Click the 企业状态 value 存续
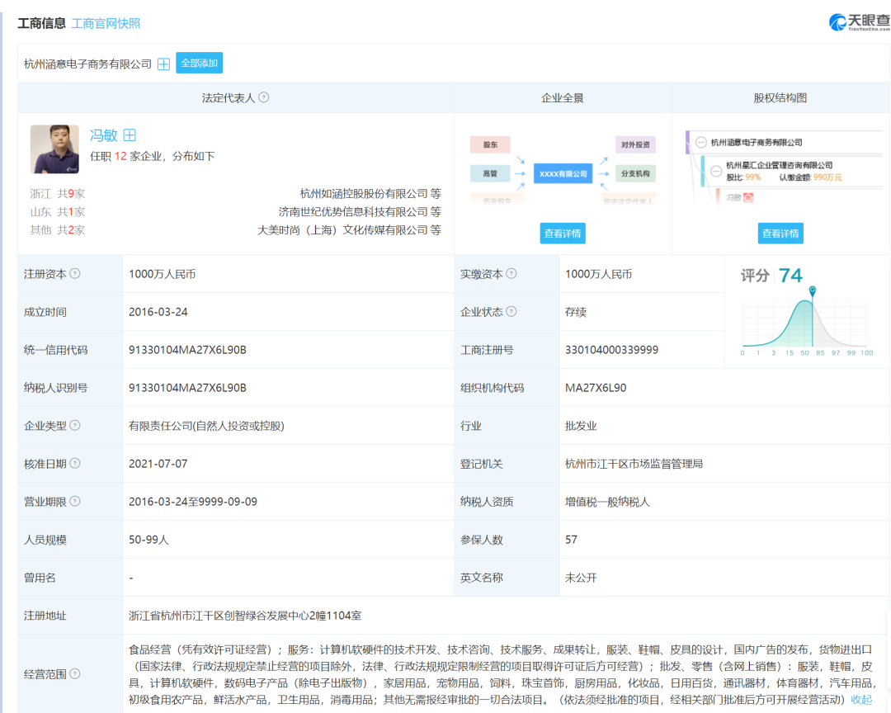 [x=576, y=312]
